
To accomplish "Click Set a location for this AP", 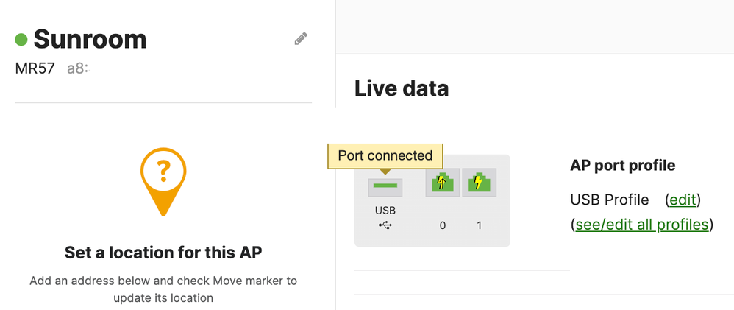I will [163, 253].
